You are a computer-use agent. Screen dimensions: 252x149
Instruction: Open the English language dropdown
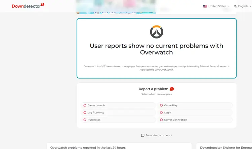[x=243, y=6]
